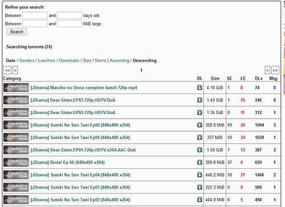Download Suteki Na Sen Taxi Ep04 torrent icon
The height and width of the screenshot is (207, 285).
point(199,174)
